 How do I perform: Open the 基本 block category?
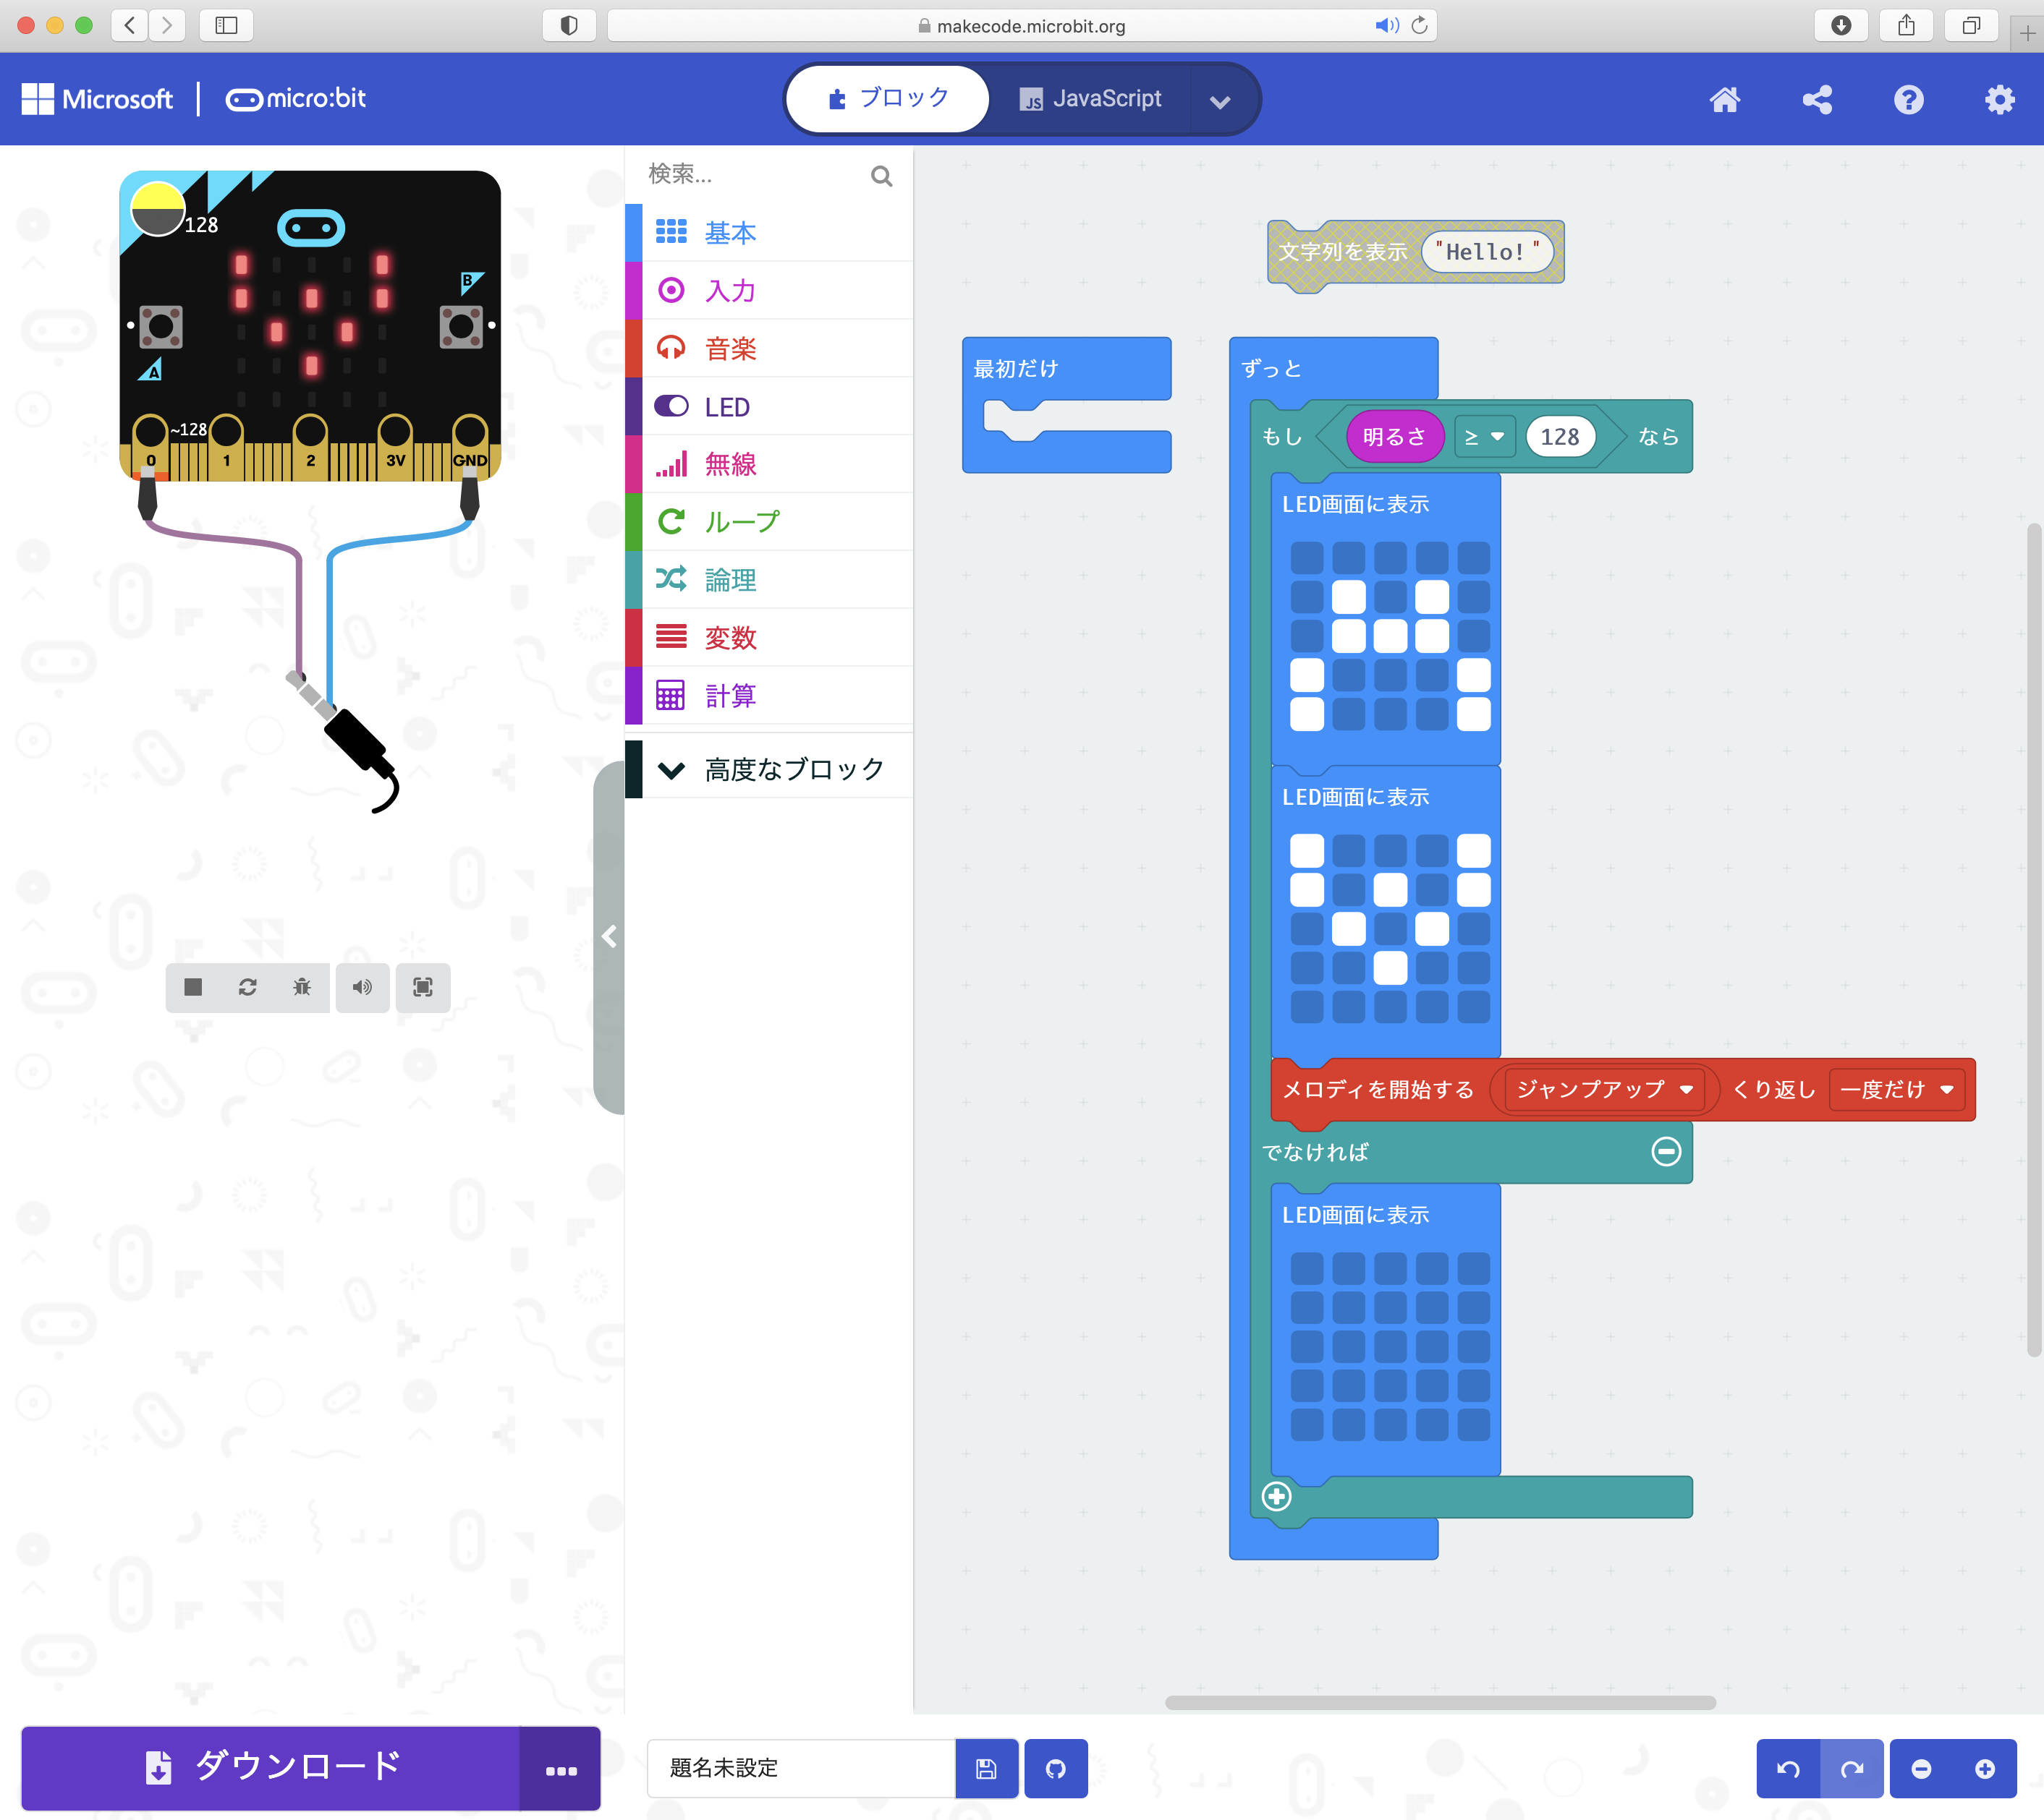(x=768, y=233)
